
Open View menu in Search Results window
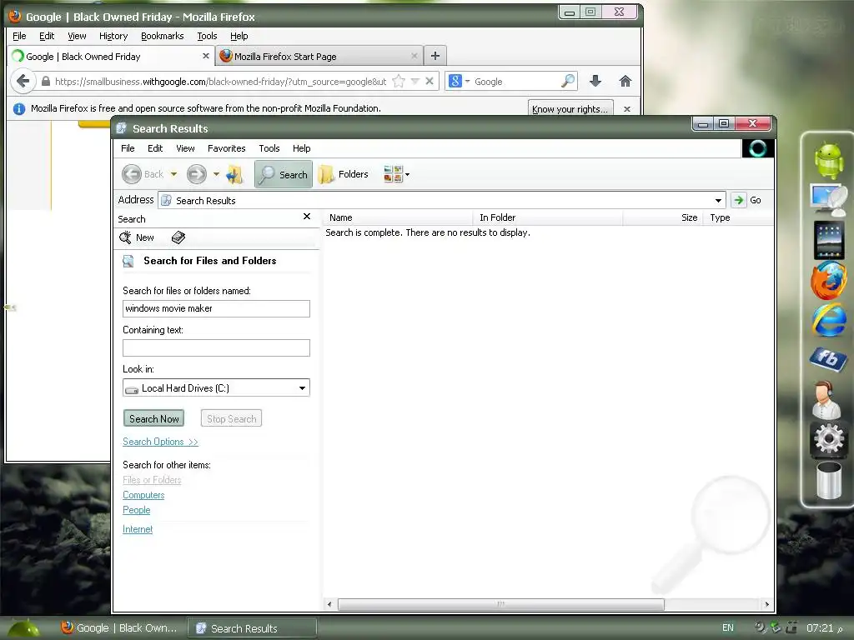(x=185, y=148)
